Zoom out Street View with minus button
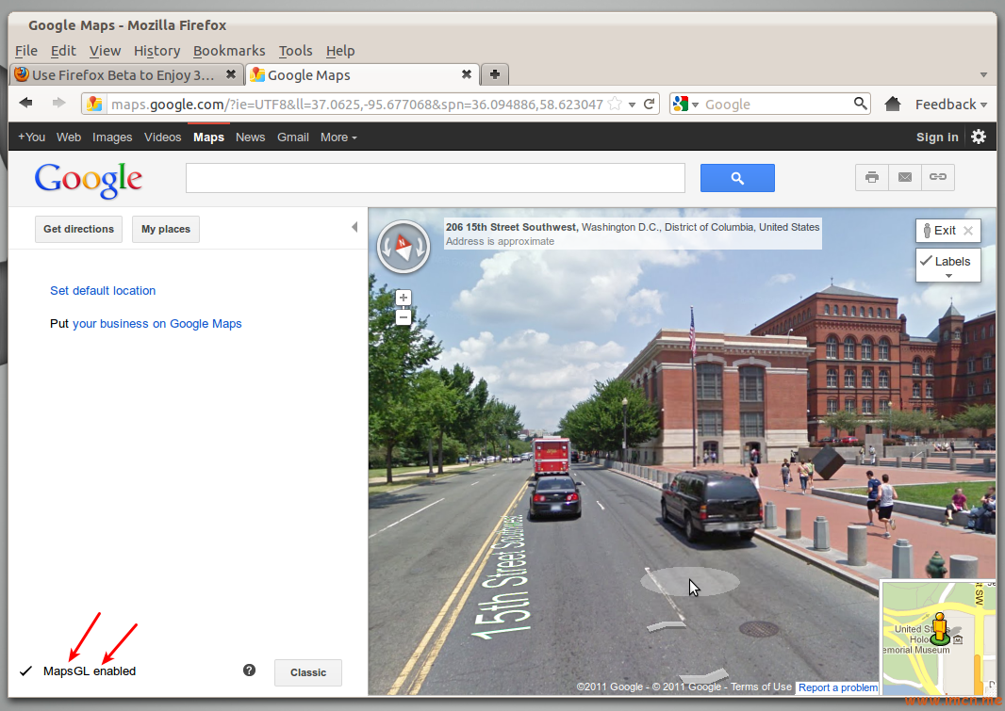The width and height of the screenshot is (1005, 711). [x=404, y=316]
